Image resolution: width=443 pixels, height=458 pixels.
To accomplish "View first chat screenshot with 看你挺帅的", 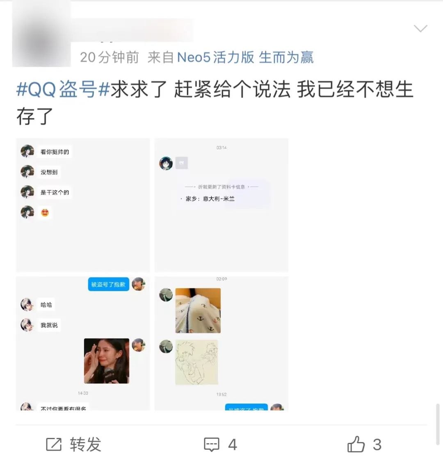I will pos(83,205).
